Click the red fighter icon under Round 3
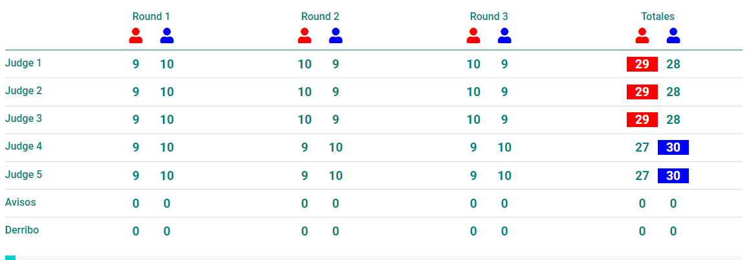This screenshot has width=749, height=260. pyautogui.click(x=473, y=35)
